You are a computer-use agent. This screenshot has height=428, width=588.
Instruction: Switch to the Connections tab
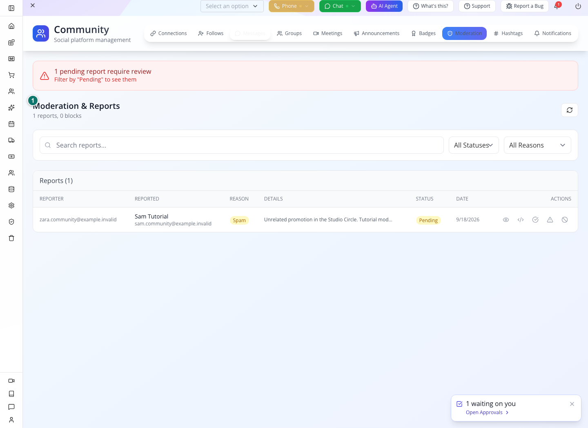(168, 33)
